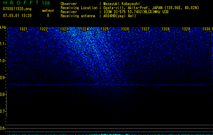Click the 1329 time marker

(186, 29)
